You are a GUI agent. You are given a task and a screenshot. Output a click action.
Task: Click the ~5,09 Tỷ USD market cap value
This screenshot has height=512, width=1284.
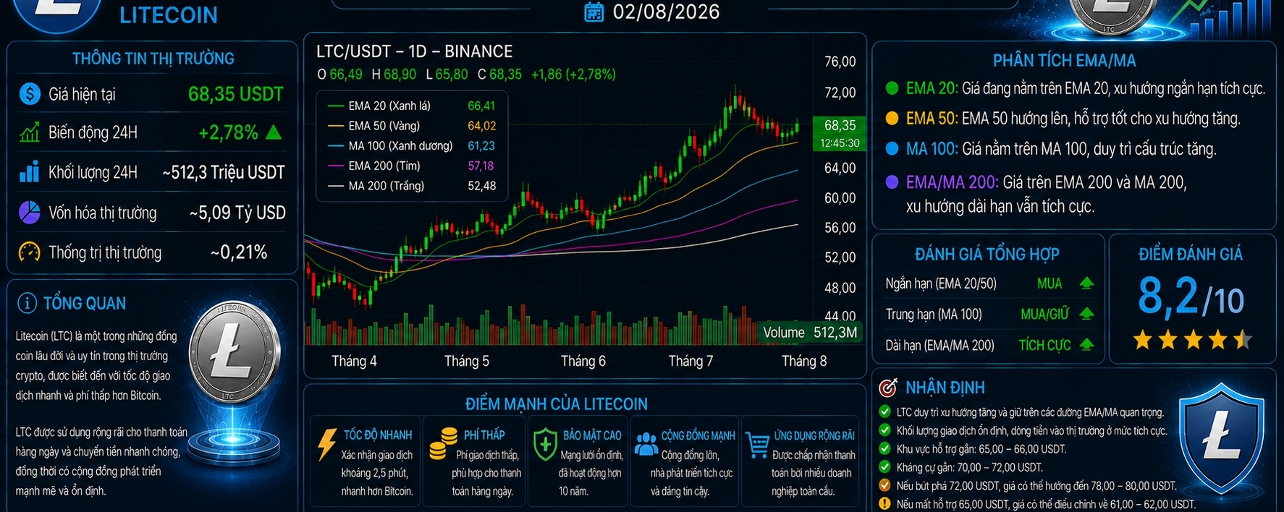tap(237, 213)
